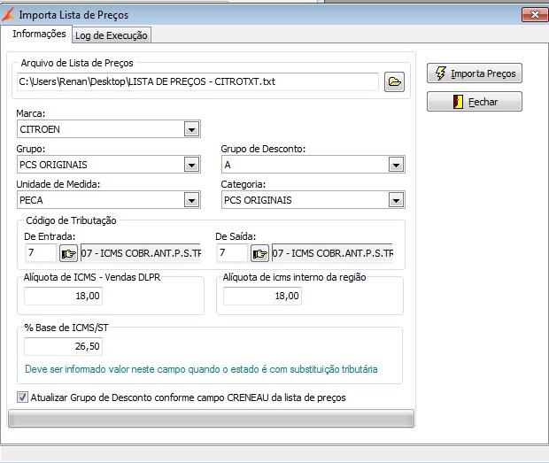Open the file browse folder icon
The image size is (549, 463).
click(x=394, y=82)
